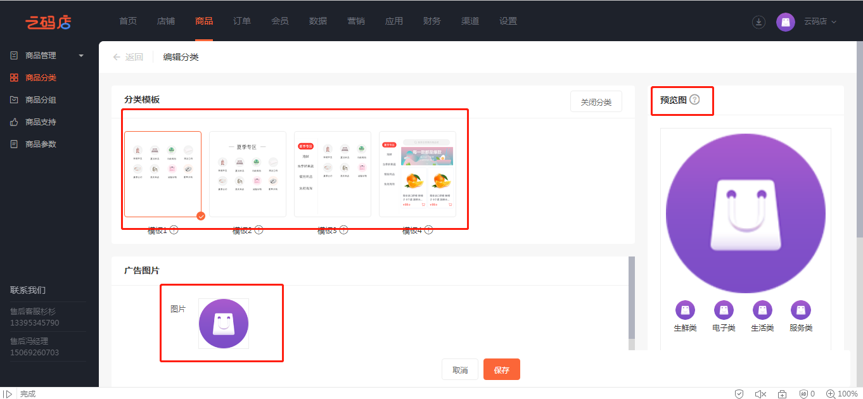Click the 云码店 logo

48,22
